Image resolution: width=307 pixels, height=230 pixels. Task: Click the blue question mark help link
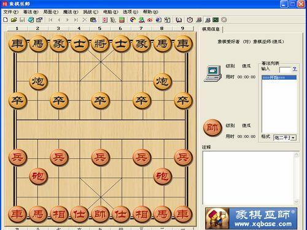coord(295,69)
